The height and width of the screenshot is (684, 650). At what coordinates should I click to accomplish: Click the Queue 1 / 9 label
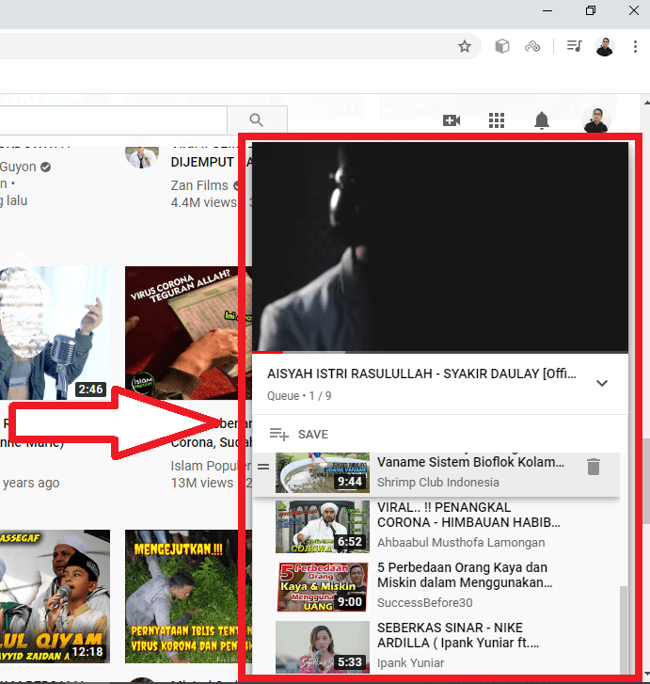299,396
